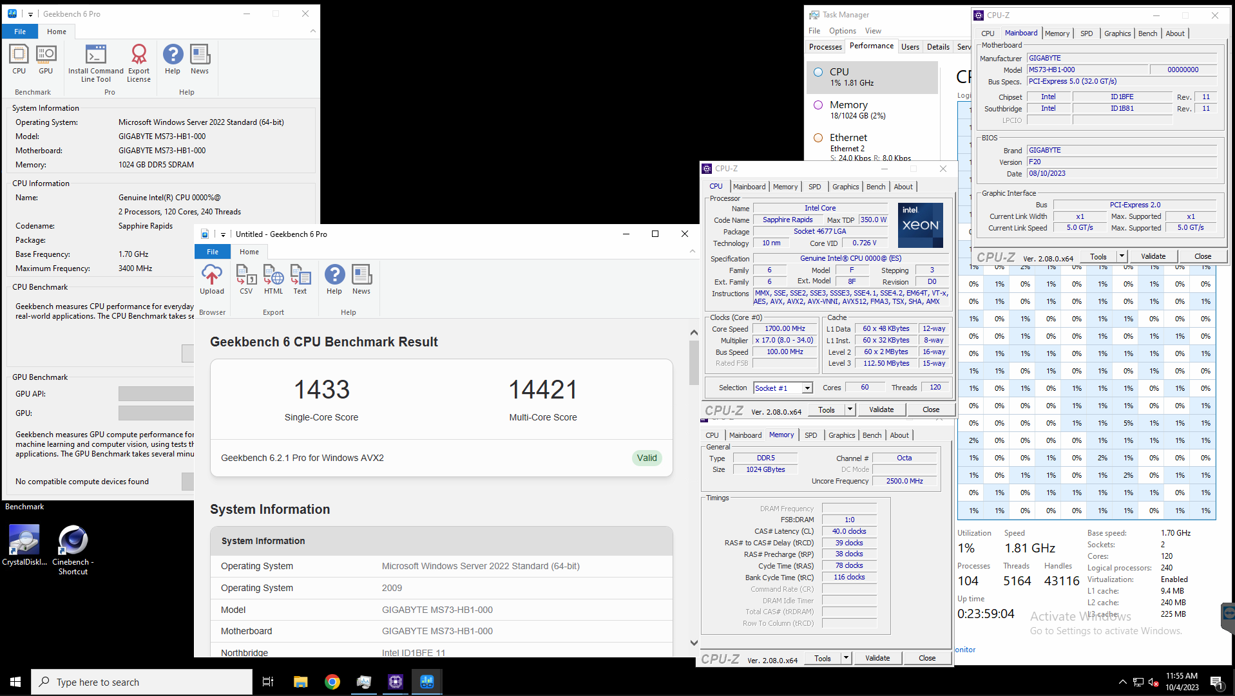
Task: Click scroll up arrow in Geekbench result
Action: point(694,333)
